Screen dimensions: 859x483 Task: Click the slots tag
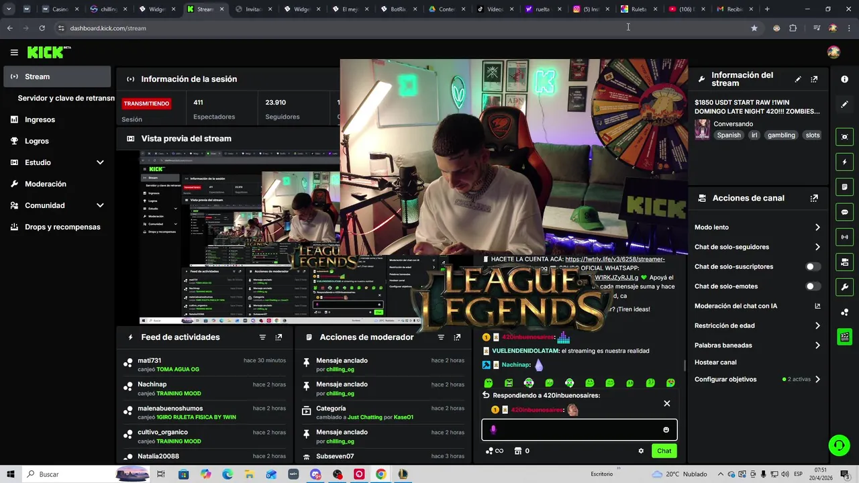click(x=813, y=135)
